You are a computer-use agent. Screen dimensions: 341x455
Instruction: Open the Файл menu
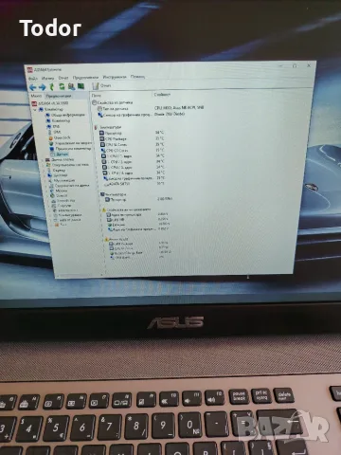coord(33,78)
